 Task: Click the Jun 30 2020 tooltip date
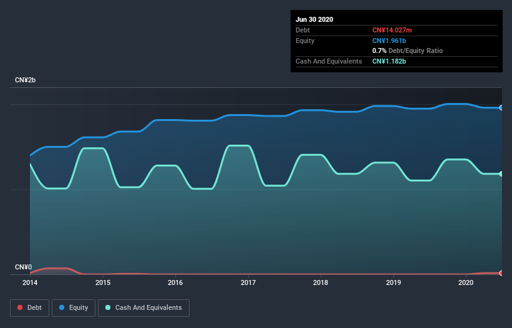[x=314, y=19]
